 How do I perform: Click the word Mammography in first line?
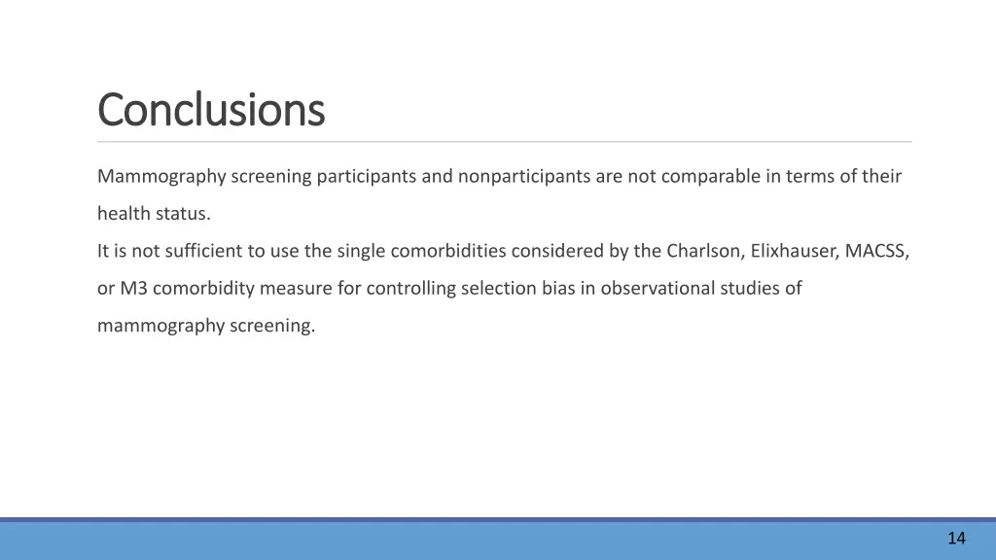pyautogui.click(x=161, y=177)
